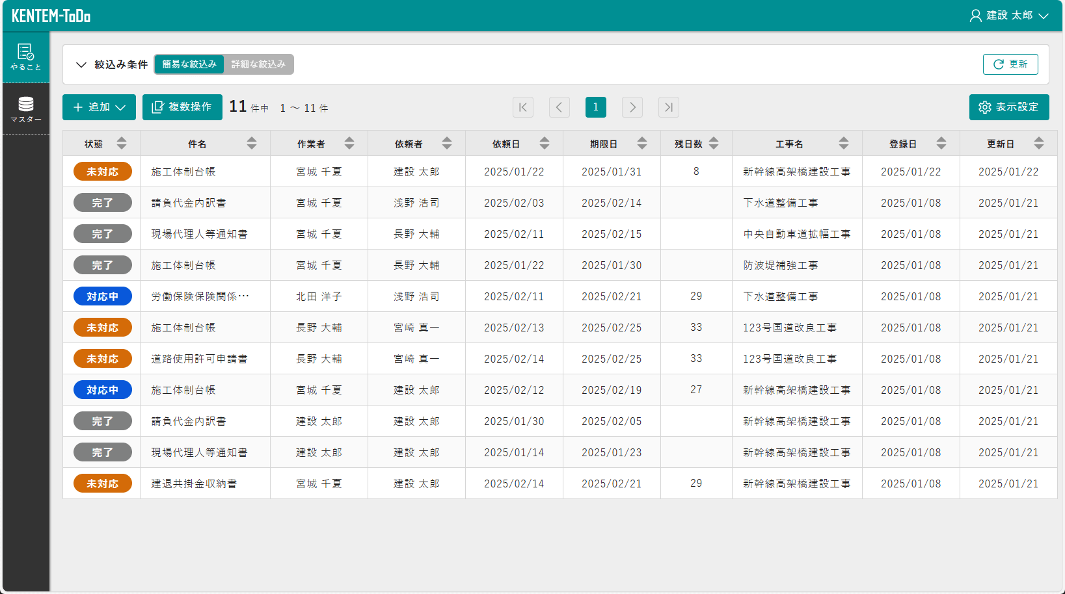Go to the previous page

[x=559, y=107]
